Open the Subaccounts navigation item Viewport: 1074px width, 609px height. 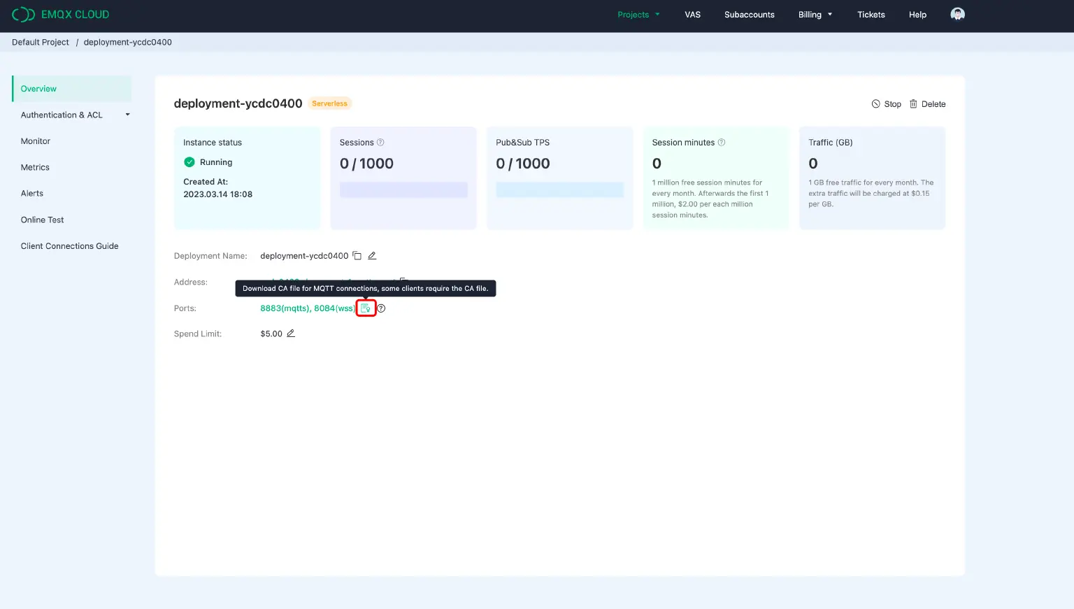coord(749,14)
